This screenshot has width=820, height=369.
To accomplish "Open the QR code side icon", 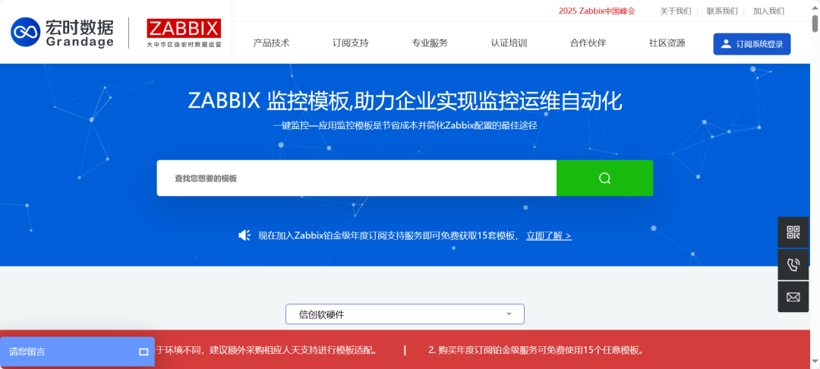I will tap(793, 232).
